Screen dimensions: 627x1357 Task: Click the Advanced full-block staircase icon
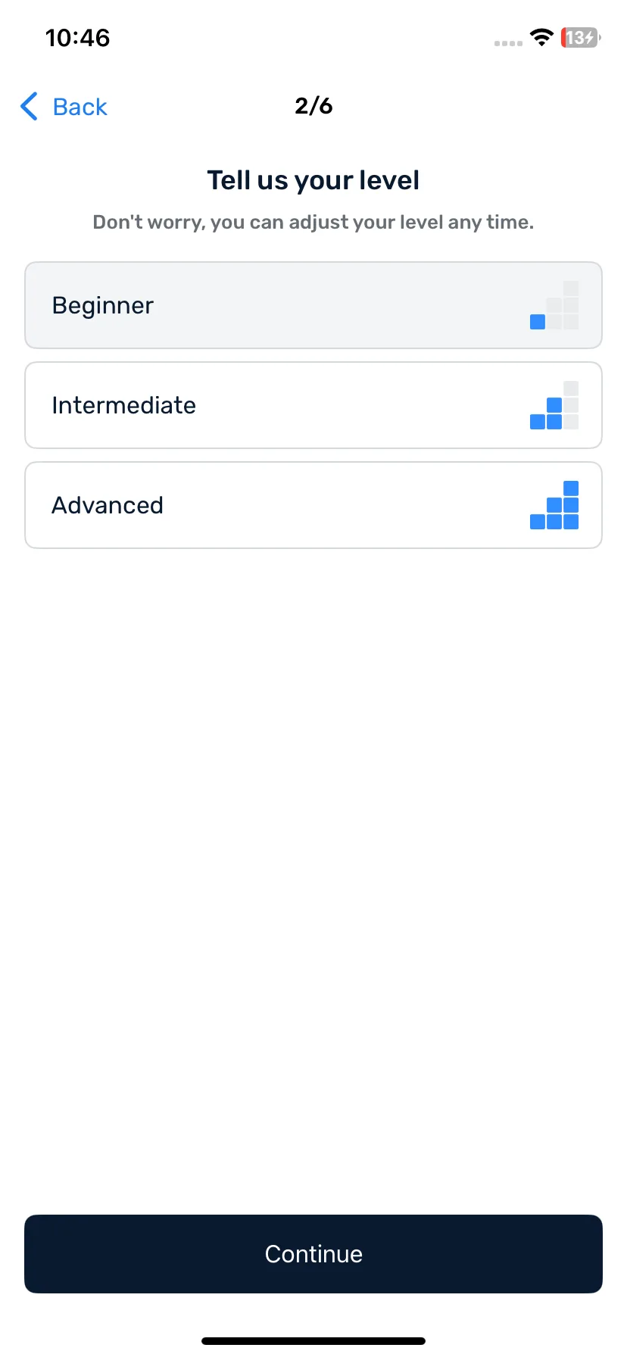[554, 505]
